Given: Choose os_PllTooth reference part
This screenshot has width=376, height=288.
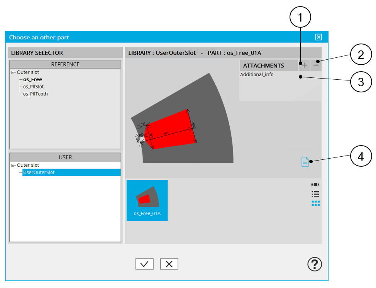Looking at the screenshot, I should coord(35,94).
